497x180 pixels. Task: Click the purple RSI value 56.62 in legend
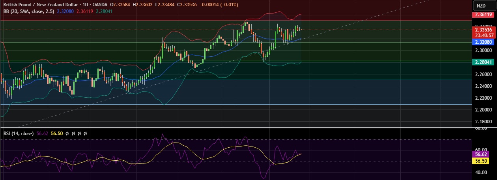point(42,134)
